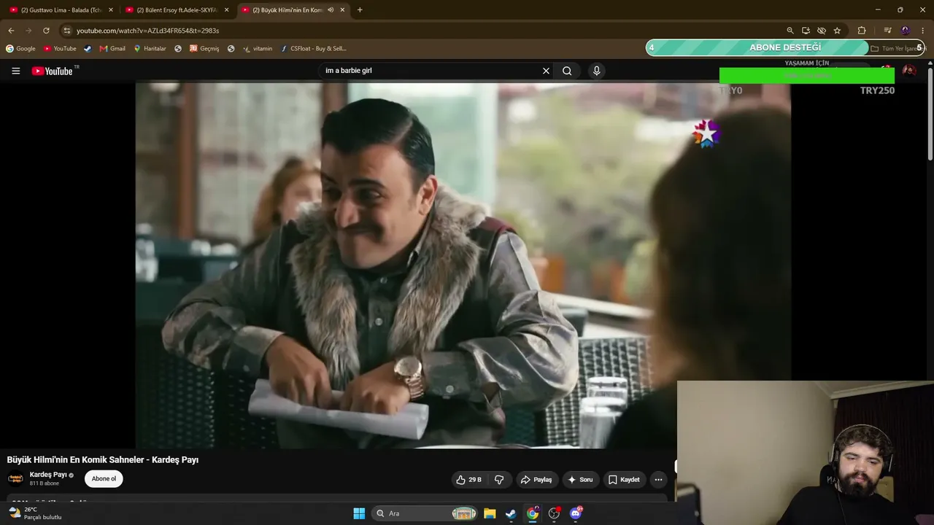Open the Kardeş Payı channel name link
This screenshot has width=934, height=525.
click(48, 475)
